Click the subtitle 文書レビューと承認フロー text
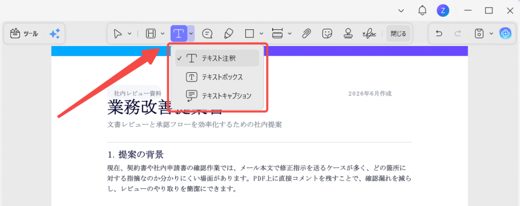 click(x=194, y=125)
